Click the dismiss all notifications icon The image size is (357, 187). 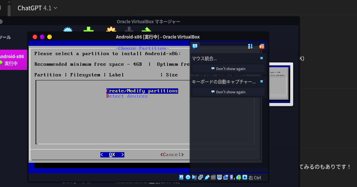(x=262, y=47)
